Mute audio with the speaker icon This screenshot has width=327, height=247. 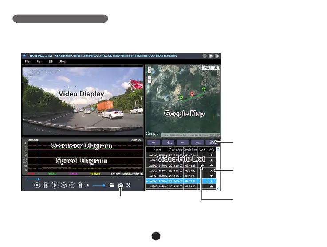[87, 185]
